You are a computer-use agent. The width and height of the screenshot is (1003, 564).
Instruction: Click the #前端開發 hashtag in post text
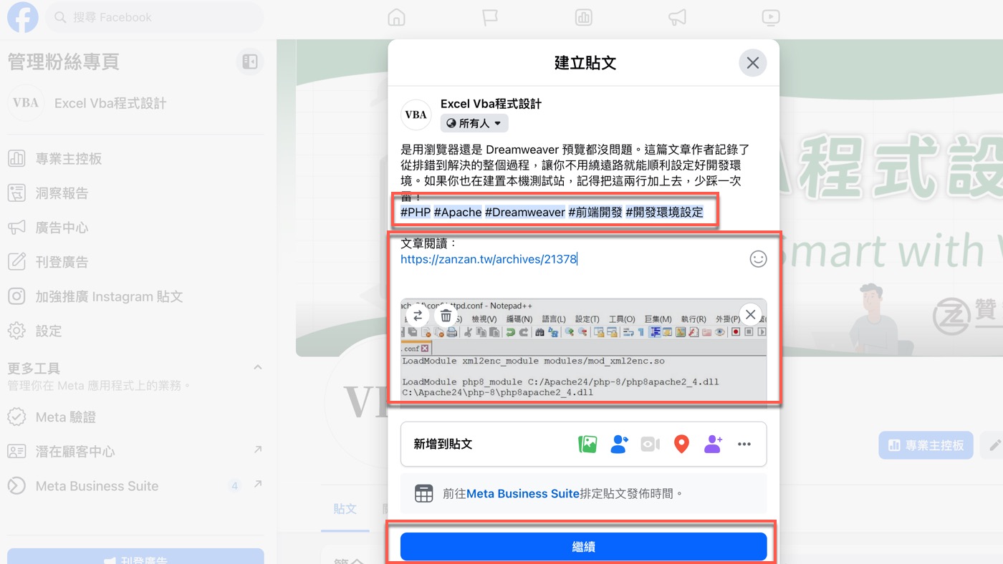pos(595,212)
